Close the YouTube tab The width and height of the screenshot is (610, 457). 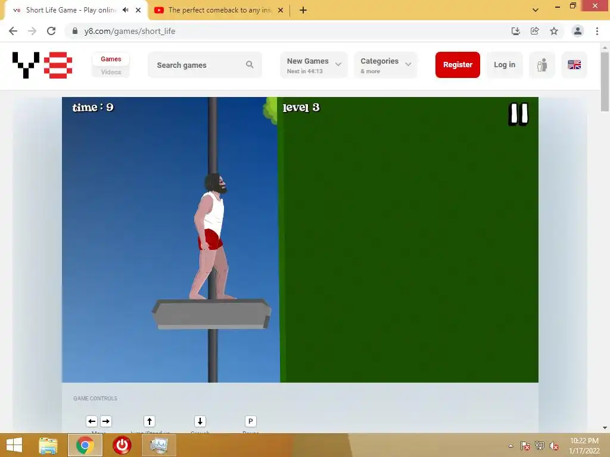(281, 10)
